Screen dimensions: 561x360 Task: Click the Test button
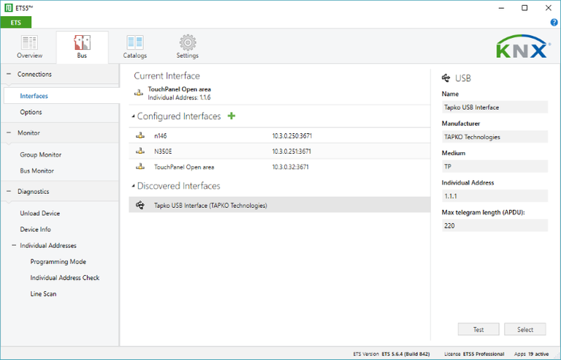478,329
